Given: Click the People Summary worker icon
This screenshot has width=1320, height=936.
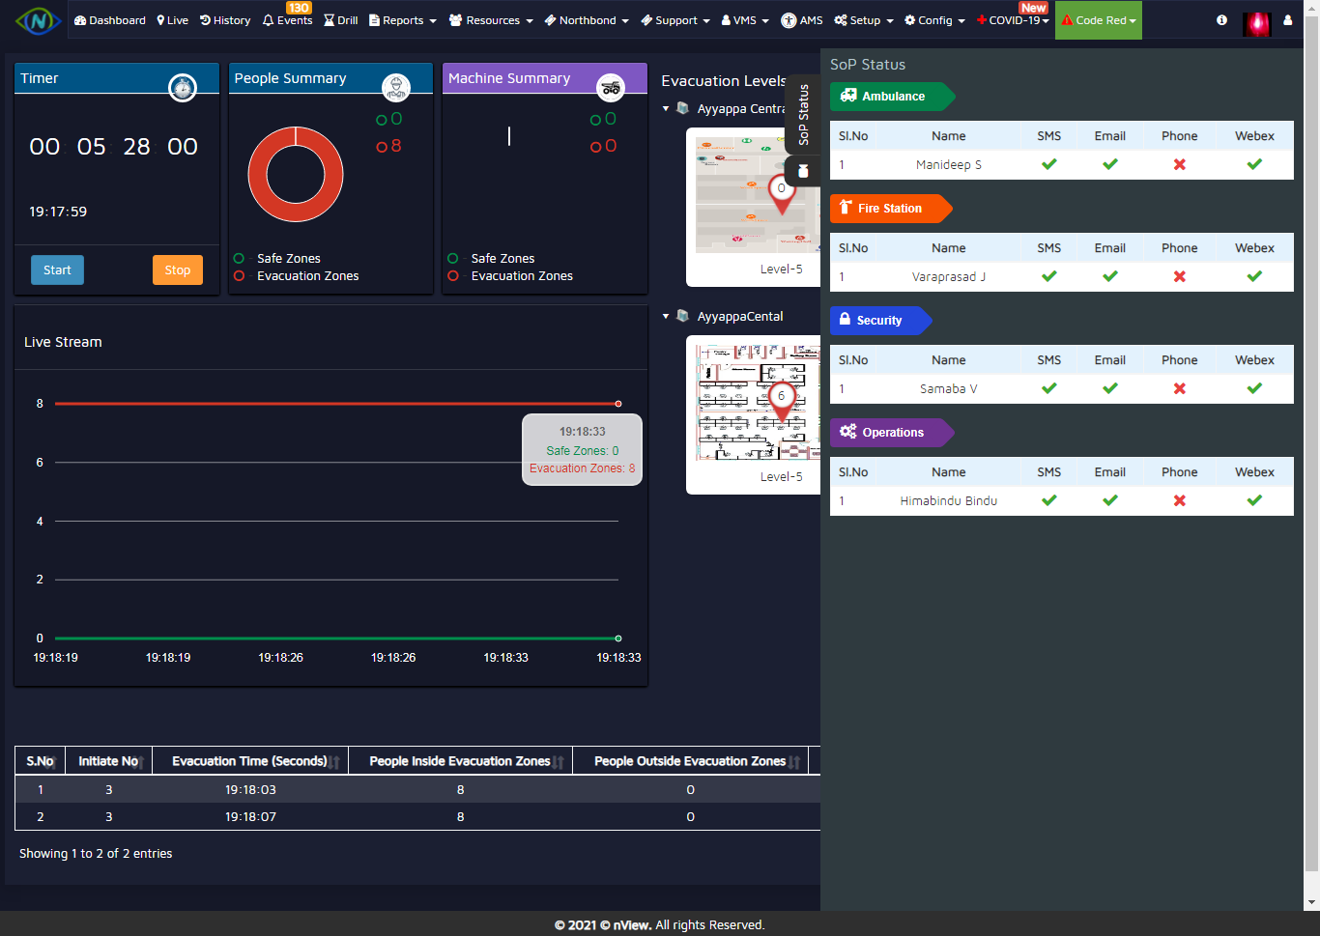Looking at the screenshot, I should tap(396, 88).
